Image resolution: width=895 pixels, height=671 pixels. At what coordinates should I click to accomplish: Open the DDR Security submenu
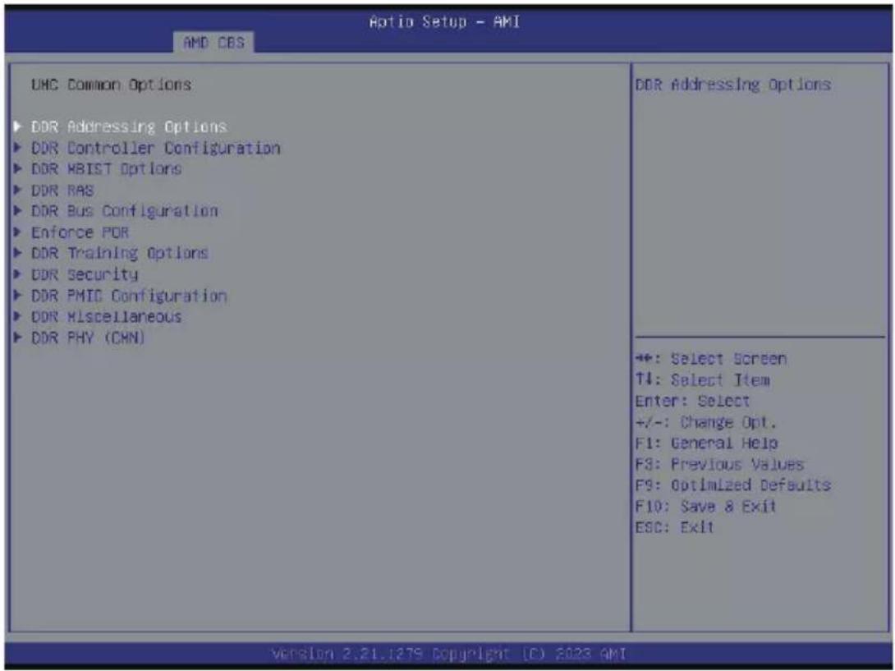click(85, 274)
